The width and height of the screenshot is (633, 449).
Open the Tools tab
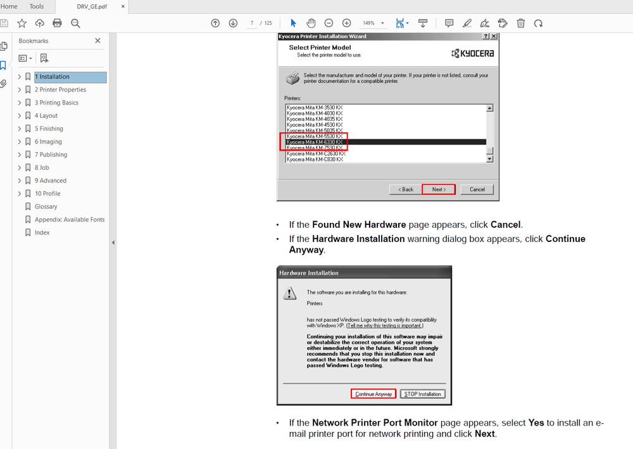[x=36, y=6]
